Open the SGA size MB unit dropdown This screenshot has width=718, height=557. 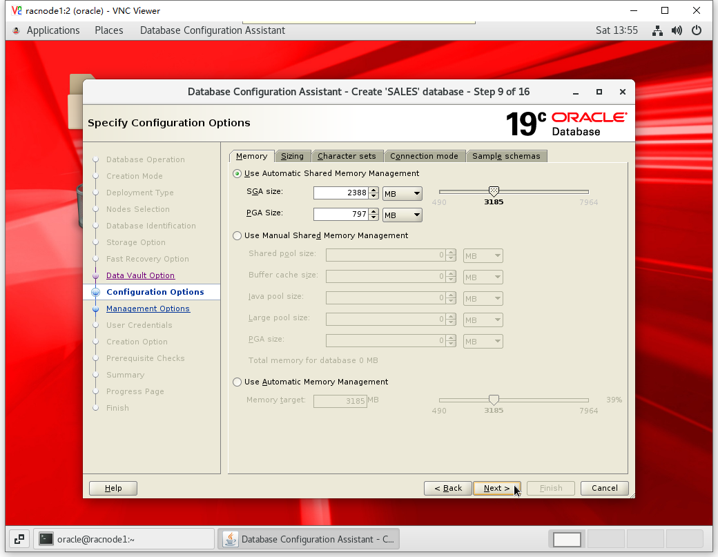[402, 194]
